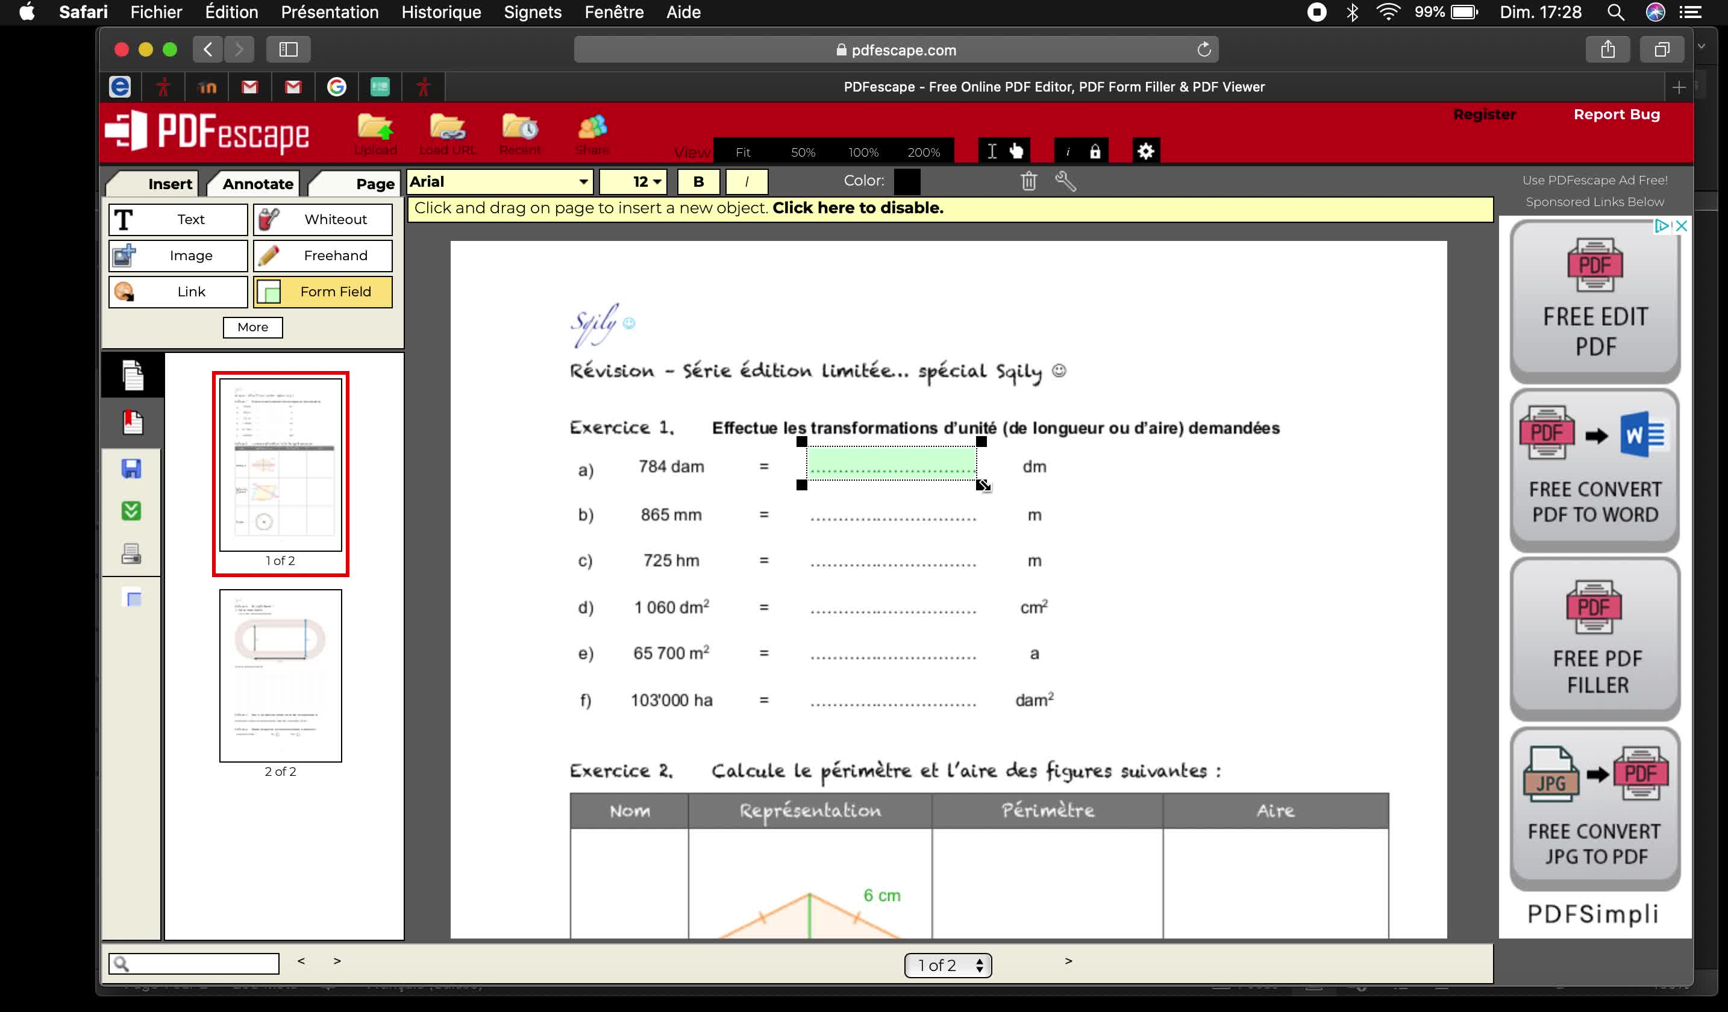
Task: Toggle italic formatting button
Action: click(x=746, y=182)
